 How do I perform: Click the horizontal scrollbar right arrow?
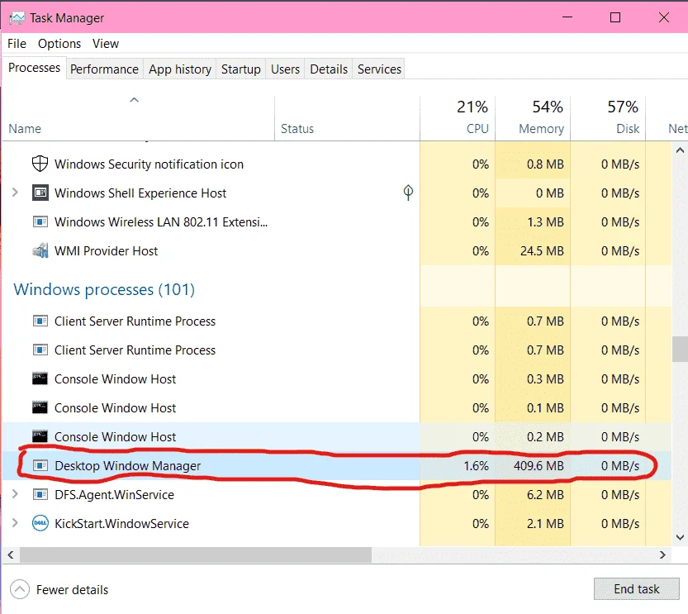point(662,555)
